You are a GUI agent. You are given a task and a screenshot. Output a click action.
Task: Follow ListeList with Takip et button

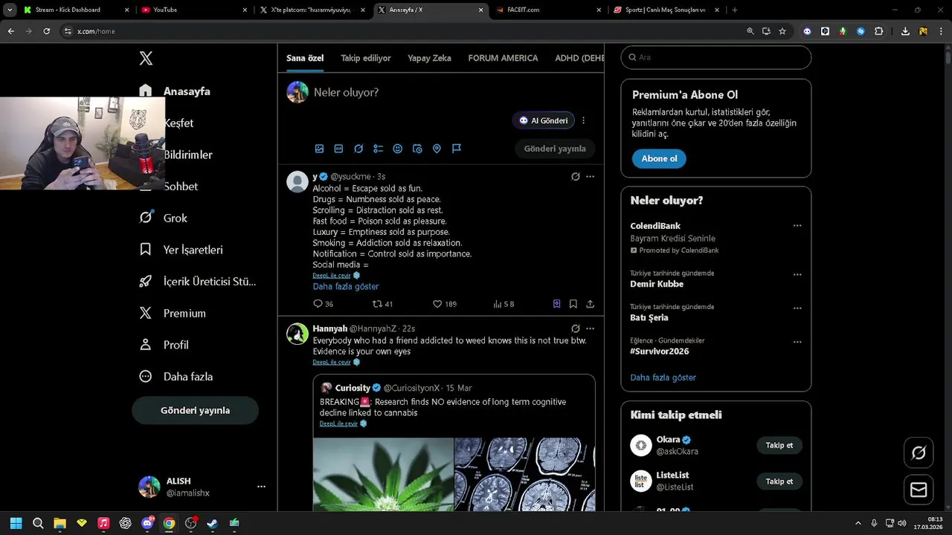pos(779,481)
